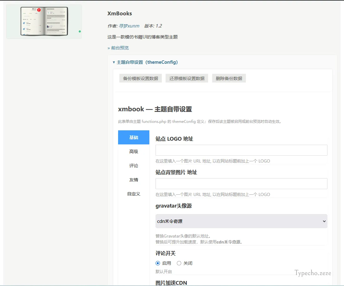344x286 pixels.
Task: Click the 评论开关 label
Action: 166,253
